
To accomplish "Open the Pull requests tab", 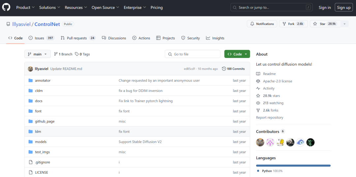I will click(x=78, y=38).
